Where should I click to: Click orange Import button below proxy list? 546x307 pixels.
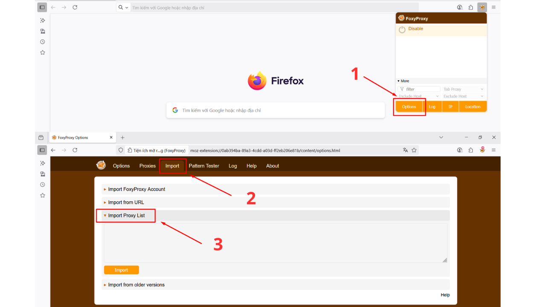pyautogui.click(x=121, y=270)
